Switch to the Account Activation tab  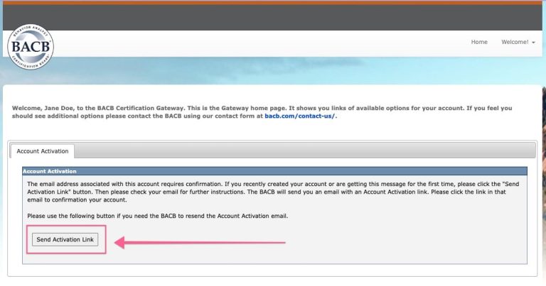[x=43, y=151]
